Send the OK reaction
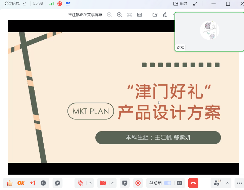 click(21, 183)
